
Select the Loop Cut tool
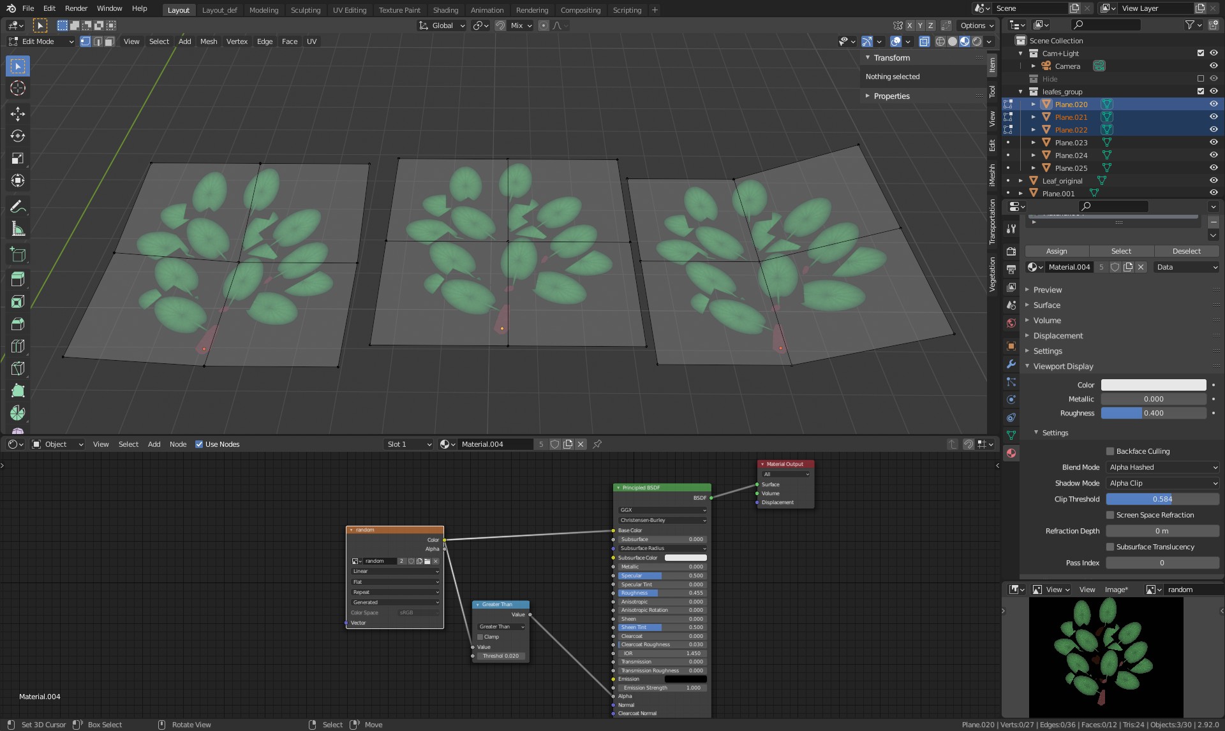pyautogui.click(x=18, y=346)
